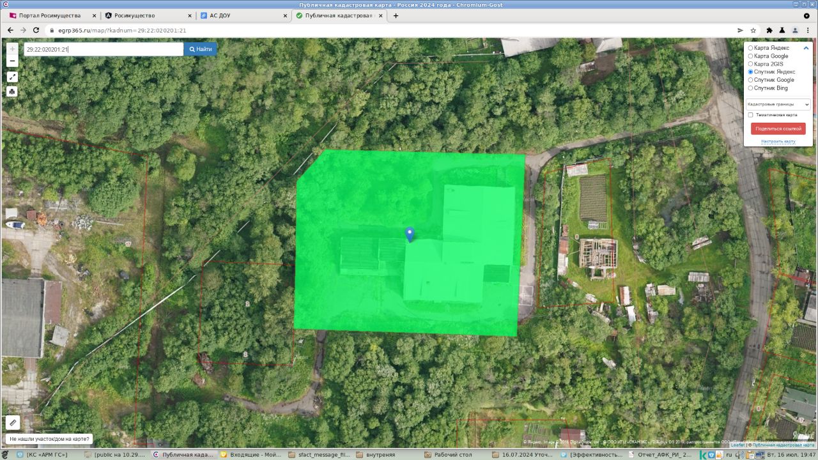The height and width of the screenshot is (460, 818).
Task: Click the print map icon
Action: point(12,91)
